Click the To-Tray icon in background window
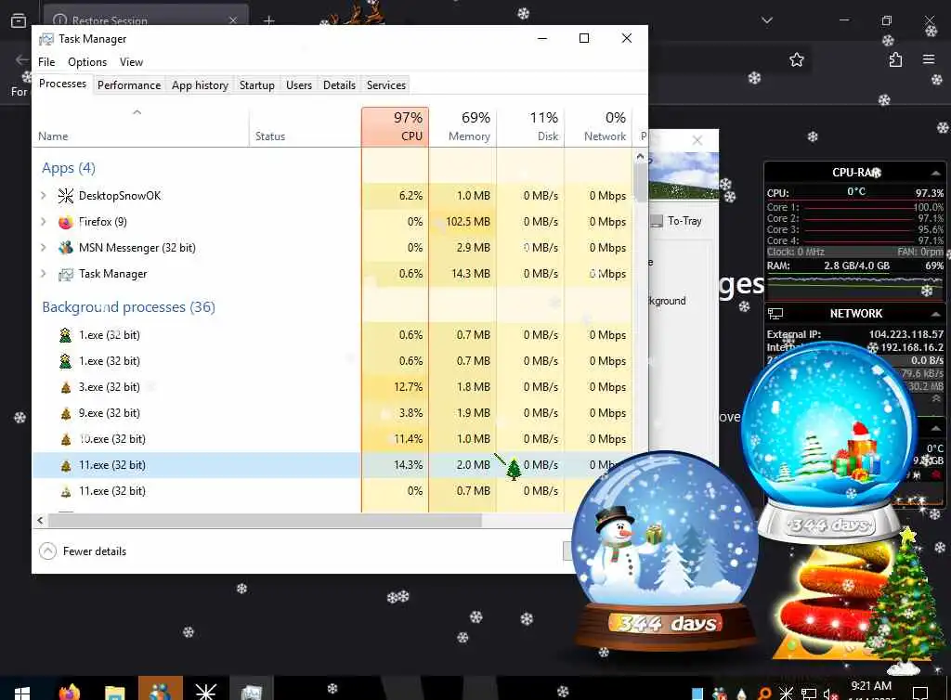The width and height of the screenshot is (951, 700). point(657,221)
